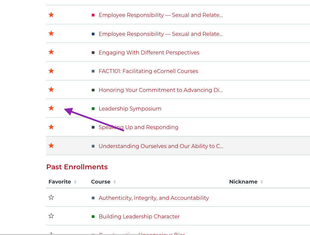Click green color square beside Leadership Symposium

93,109
